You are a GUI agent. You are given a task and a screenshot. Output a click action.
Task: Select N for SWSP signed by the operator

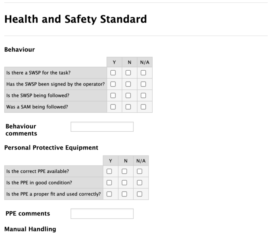pyautogui.click(x=128, y=84)
